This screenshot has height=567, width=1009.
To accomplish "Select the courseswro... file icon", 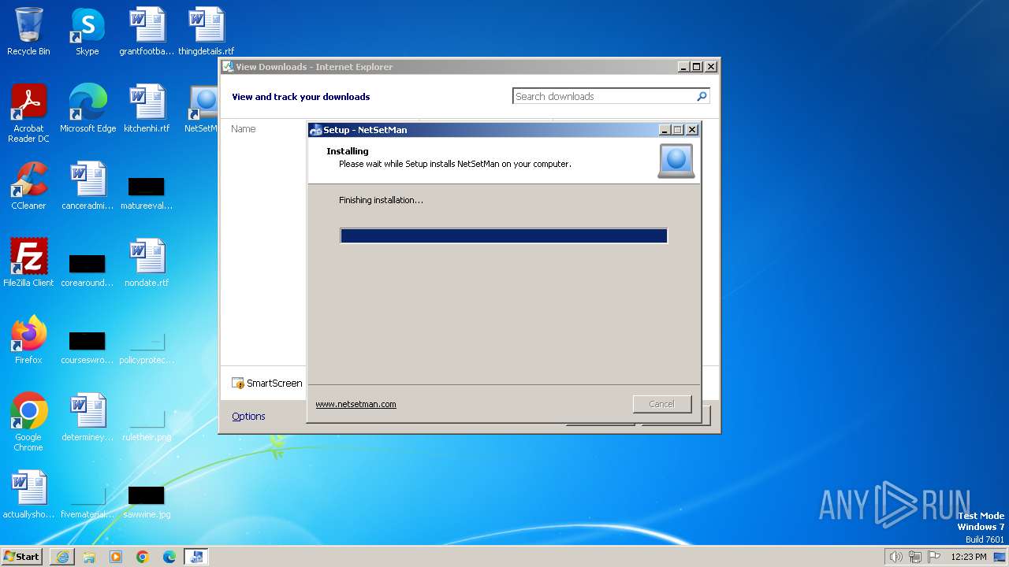I will click(x=87, y=348).
